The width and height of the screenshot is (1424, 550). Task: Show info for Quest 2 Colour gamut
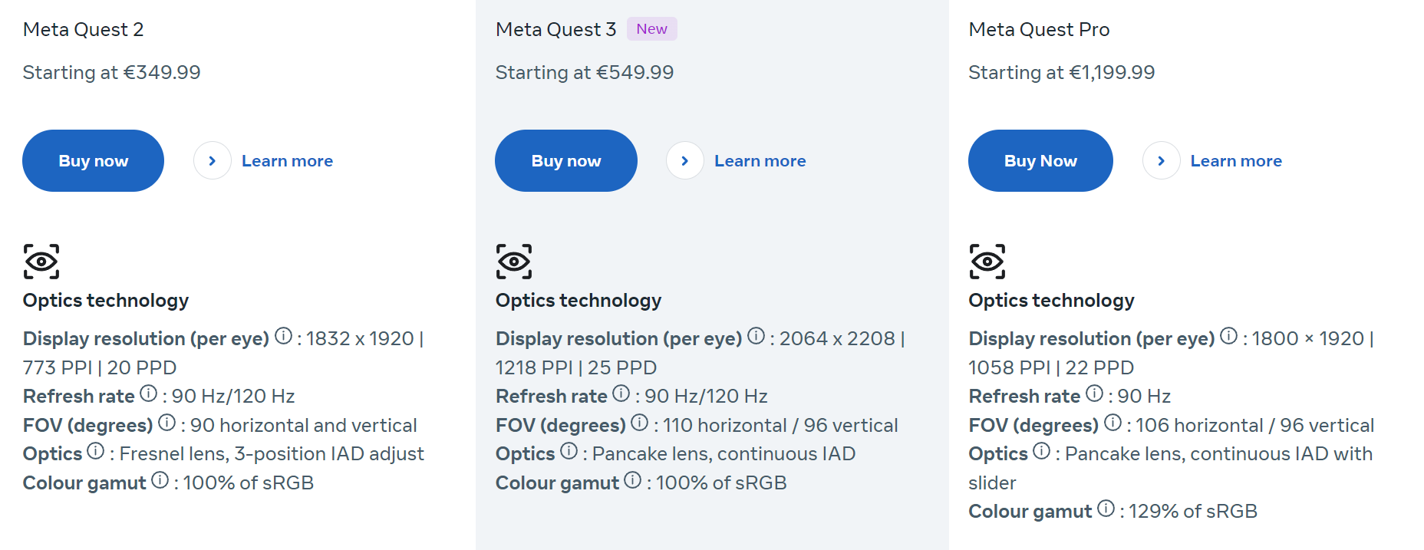(x=160, y=480)
